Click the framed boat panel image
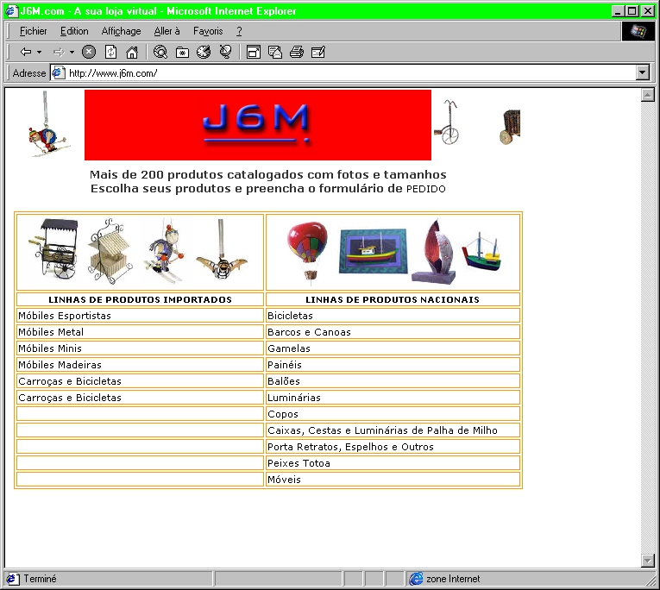Image resolution: width=660 pixels, height=590 pixels. 374,251
